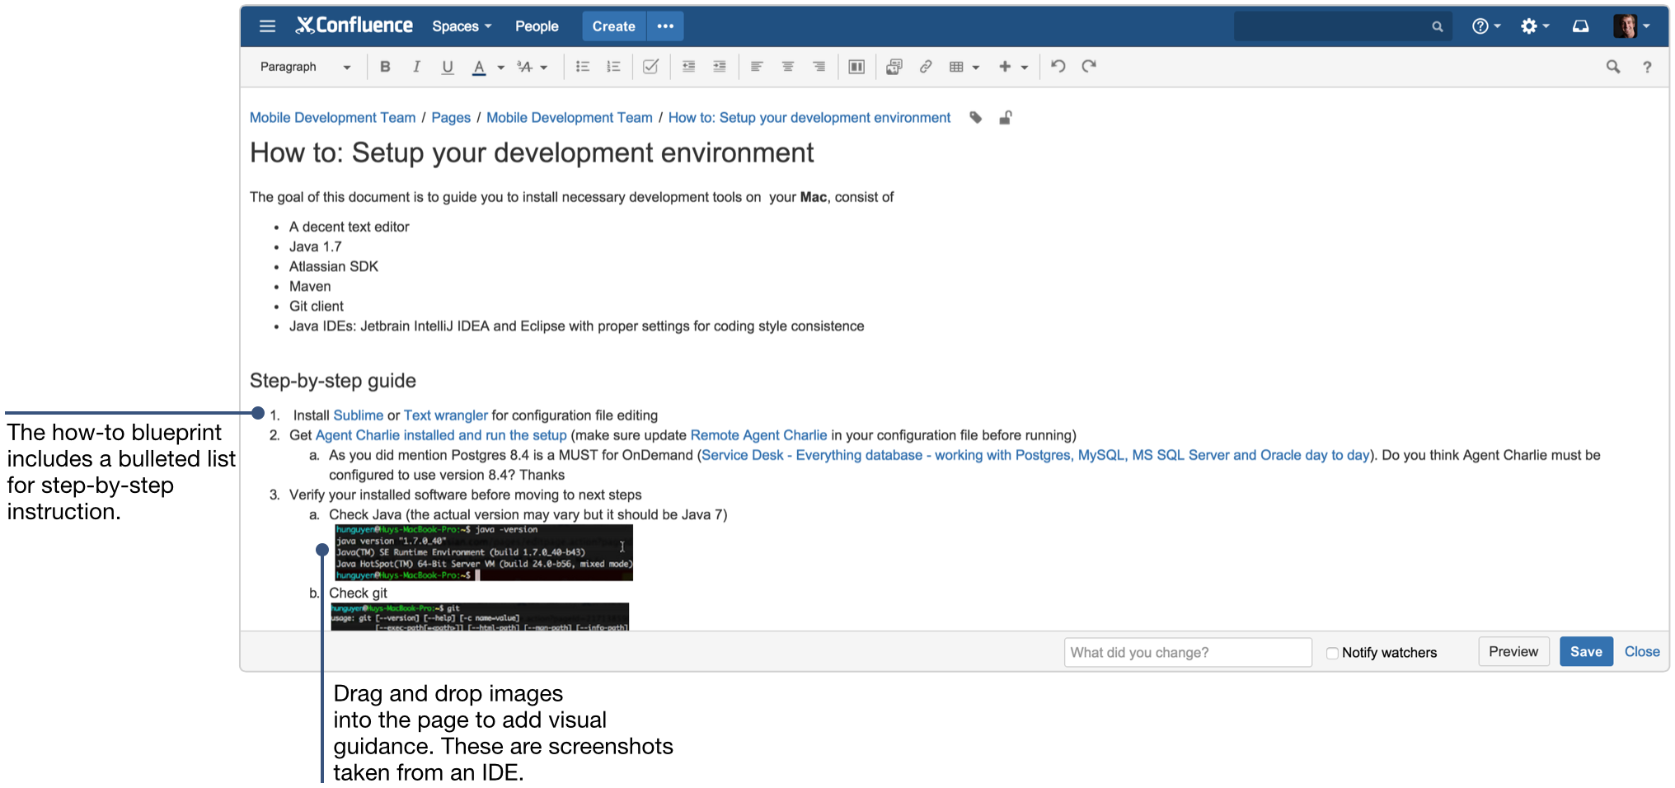Image resolution: width=1675 pixels, height=788 pixels.
Task: Apply italic formatting
Action: pyautogui.click(x=416, y=67)
